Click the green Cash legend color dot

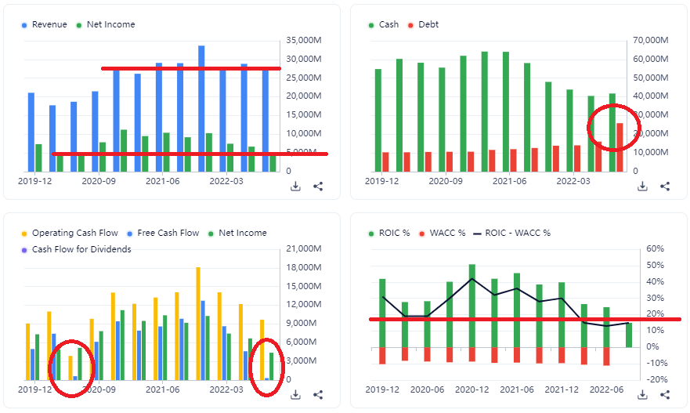371,25
